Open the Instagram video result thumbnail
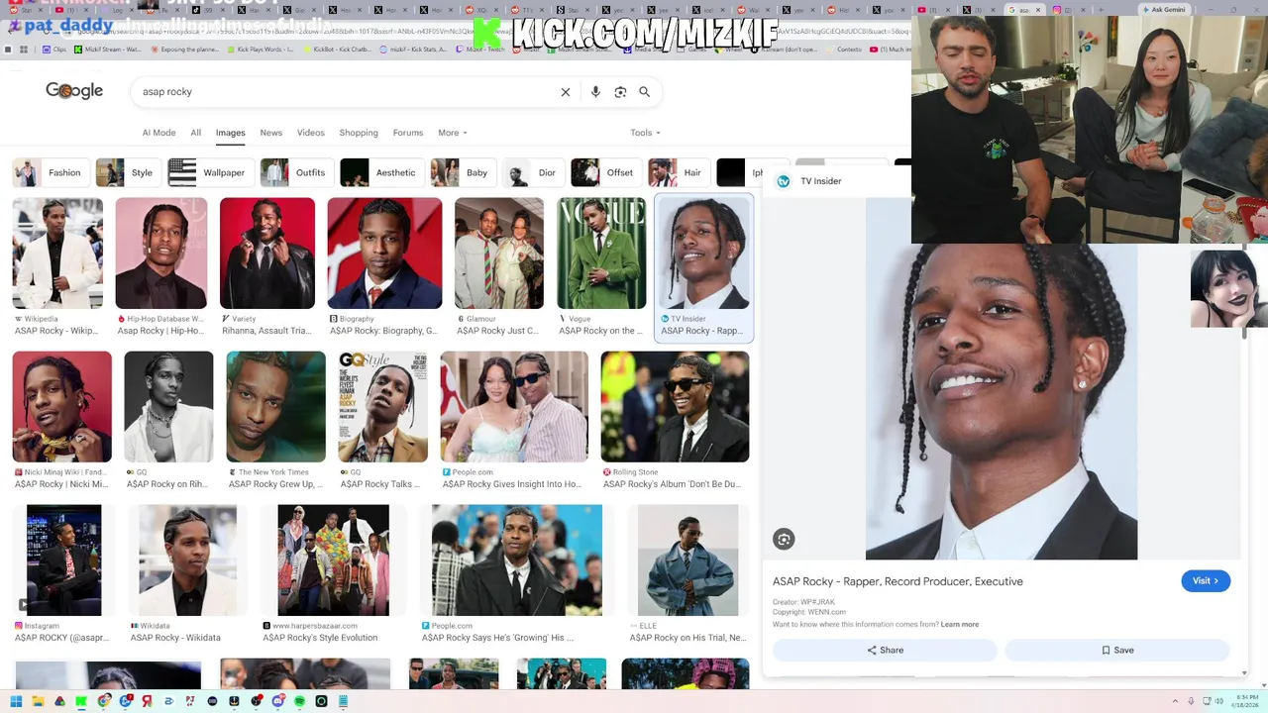The image size is (1268, 713). pos(63,560)
